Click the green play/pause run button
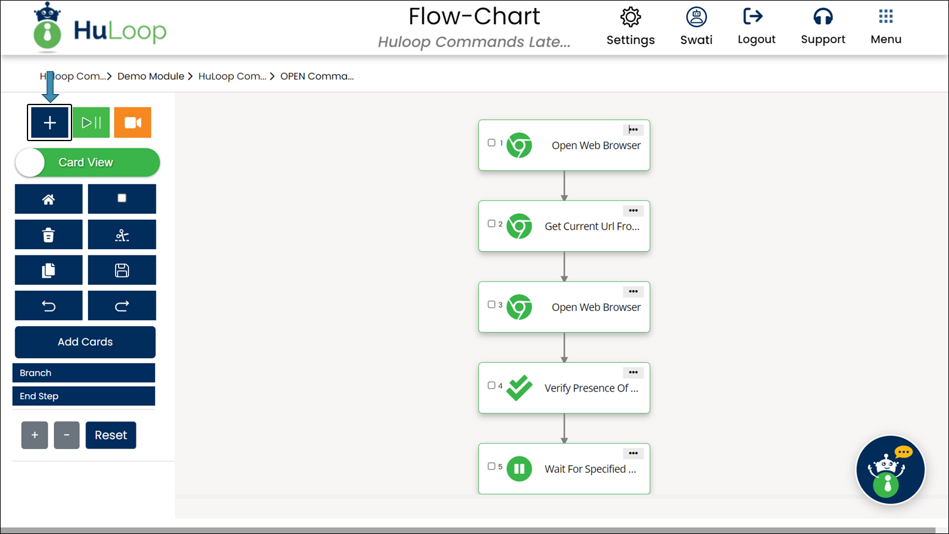This screenshot has width=949, height=534. pos(91,123)
